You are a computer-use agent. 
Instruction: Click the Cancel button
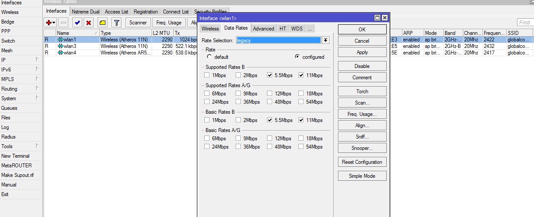point(362,41)
